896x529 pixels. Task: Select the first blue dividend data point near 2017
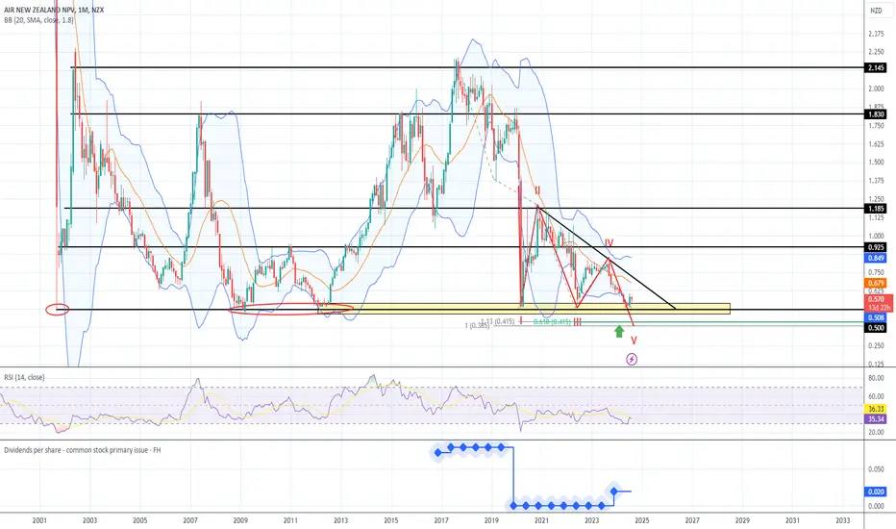pyautogui.click(x=438, y=453)
